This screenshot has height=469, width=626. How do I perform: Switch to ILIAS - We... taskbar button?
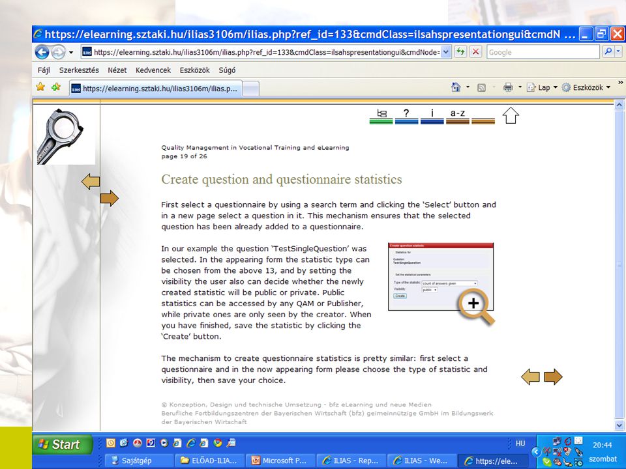422,461
